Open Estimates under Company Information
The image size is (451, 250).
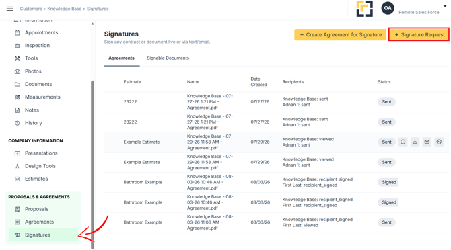(36, 179)
